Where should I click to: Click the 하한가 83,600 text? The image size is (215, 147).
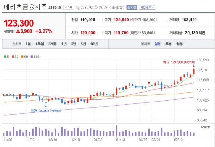142,33
